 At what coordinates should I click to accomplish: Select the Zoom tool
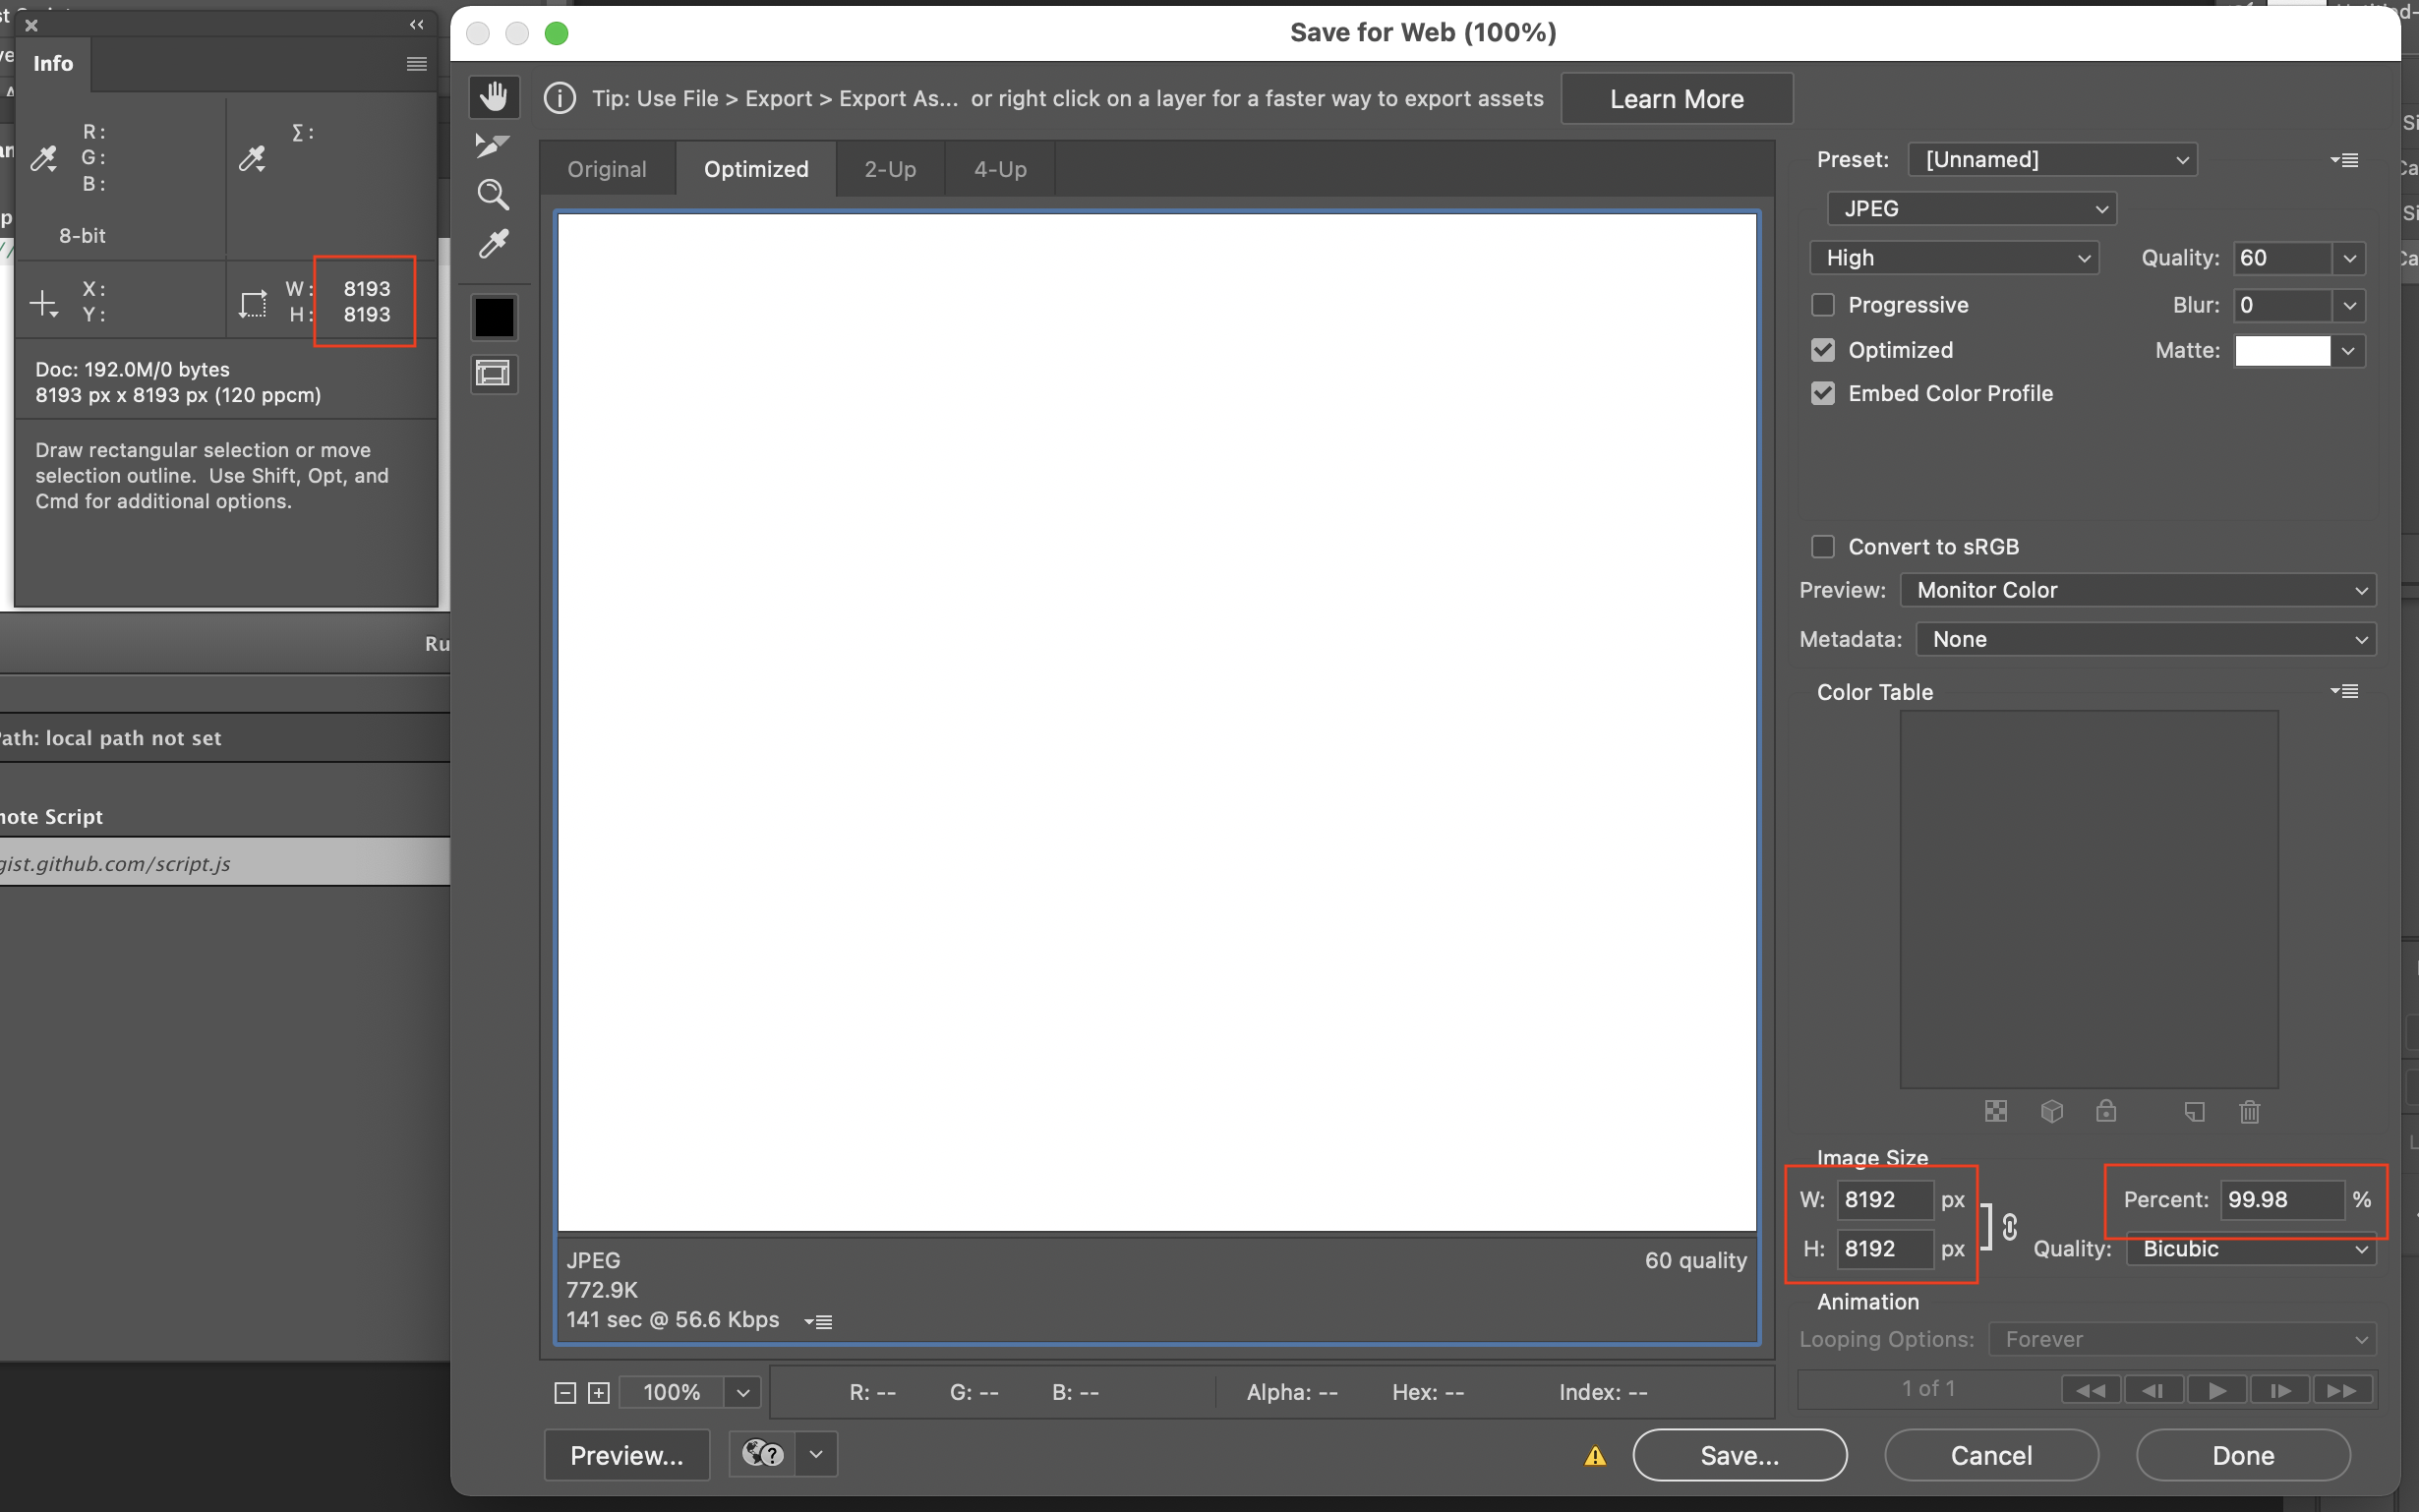point(493,194)
